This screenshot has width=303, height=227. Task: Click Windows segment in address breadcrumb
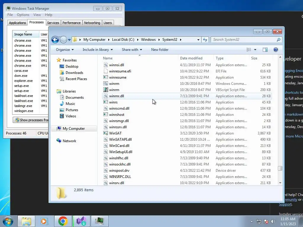point(148,40)
